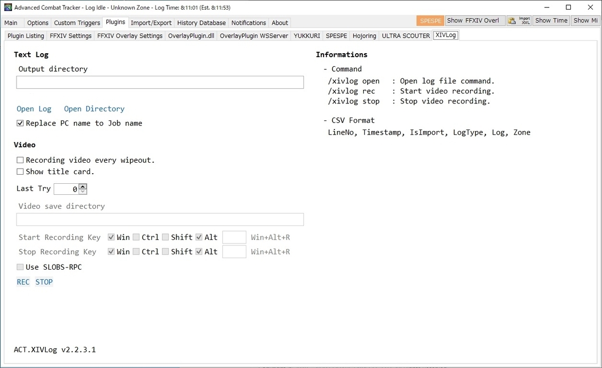Maximize the Advanced Combat Tracker window
This screenshot has height=368, width=602.
(568, 7)
